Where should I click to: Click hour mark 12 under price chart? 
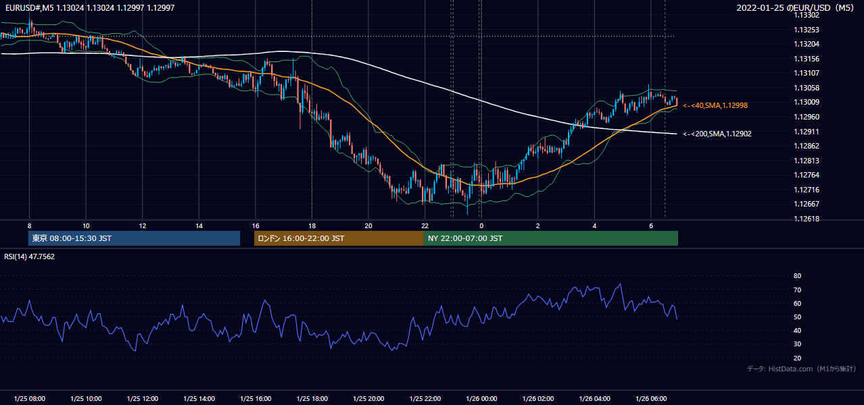pos(143,225)
